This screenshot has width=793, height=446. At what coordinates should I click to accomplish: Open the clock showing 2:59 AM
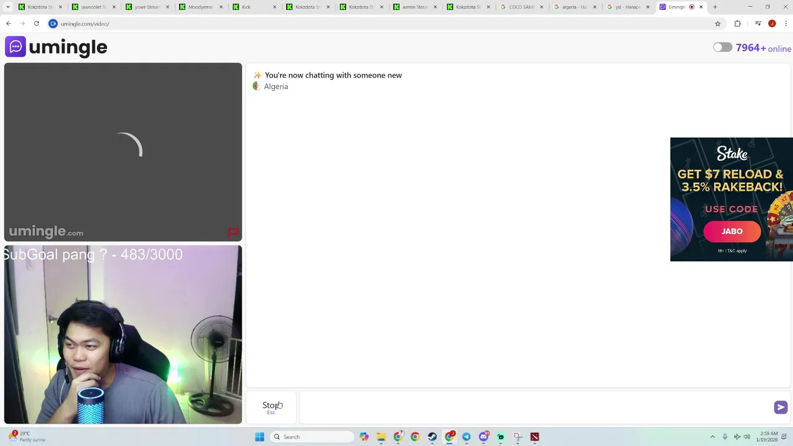pyautogui.click(x=768, y=437)
